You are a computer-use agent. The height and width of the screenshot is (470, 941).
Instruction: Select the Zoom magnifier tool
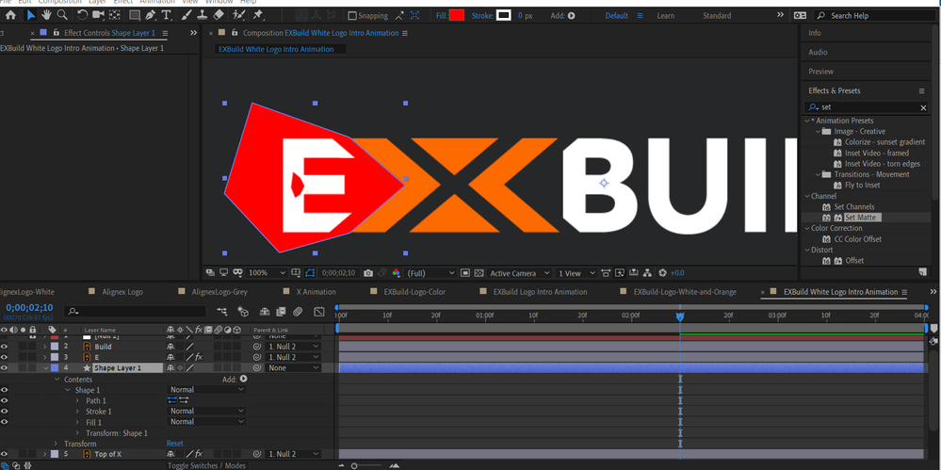pyautogui.click(x=62, y=15)
